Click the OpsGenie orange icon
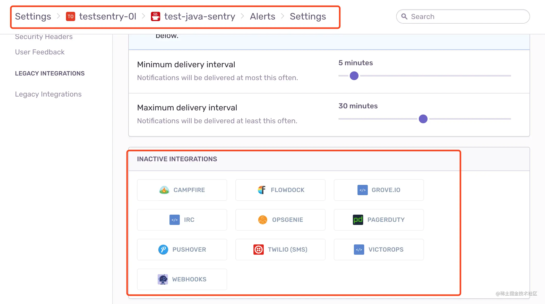 [x=262, y=220]
